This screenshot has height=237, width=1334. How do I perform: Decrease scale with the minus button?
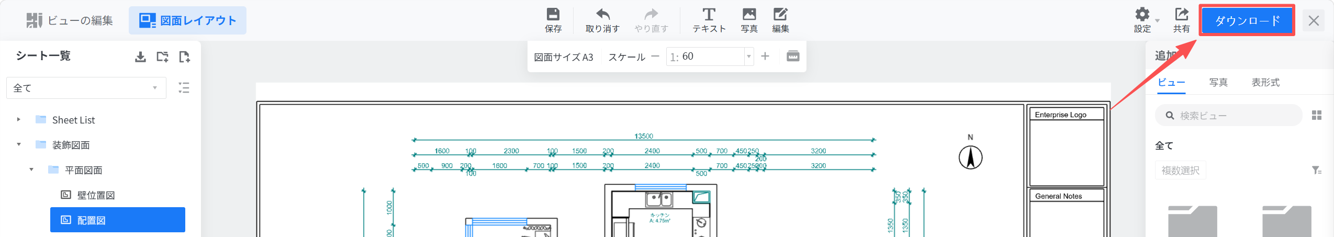pyautogui.click(x=655, y=56)
